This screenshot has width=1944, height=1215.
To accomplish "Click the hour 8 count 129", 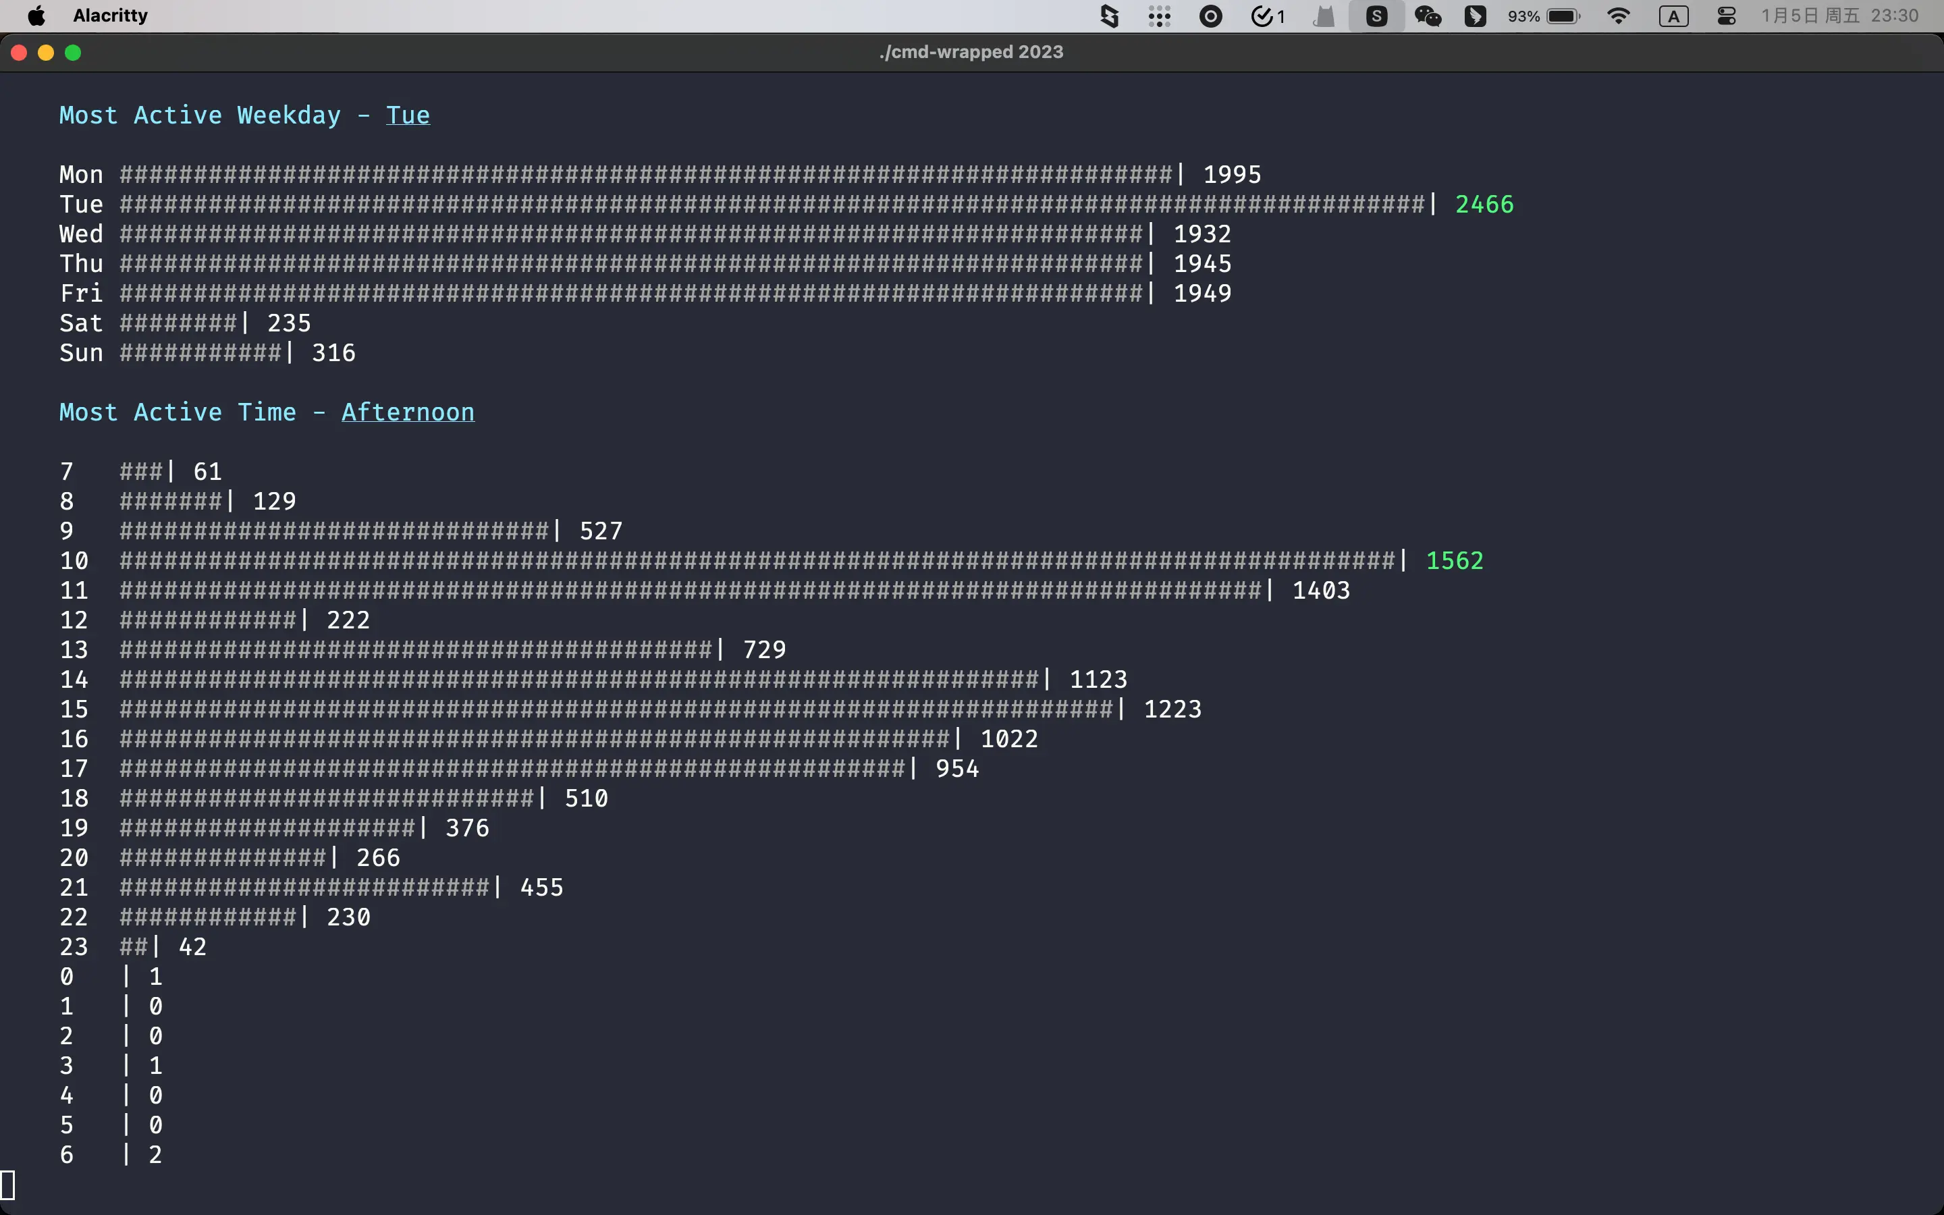I will point(274,502).
